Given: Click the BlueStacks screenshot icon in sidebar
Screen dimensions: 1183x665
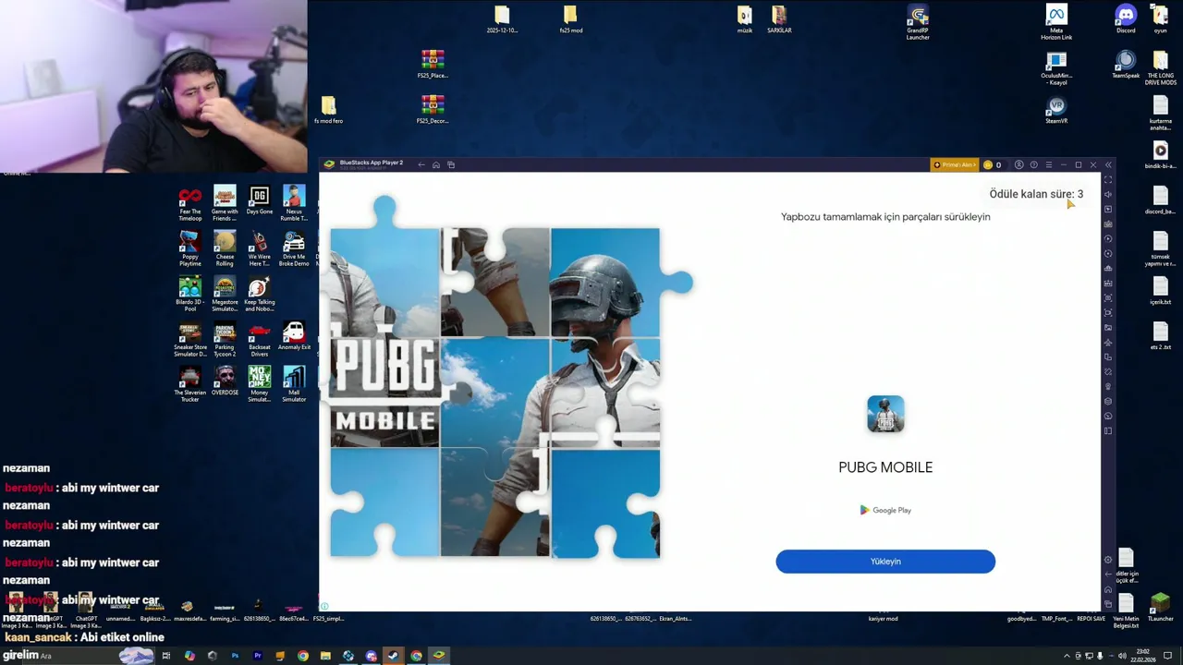Looking at the screenshot, I should click(x=1108, y=298).
